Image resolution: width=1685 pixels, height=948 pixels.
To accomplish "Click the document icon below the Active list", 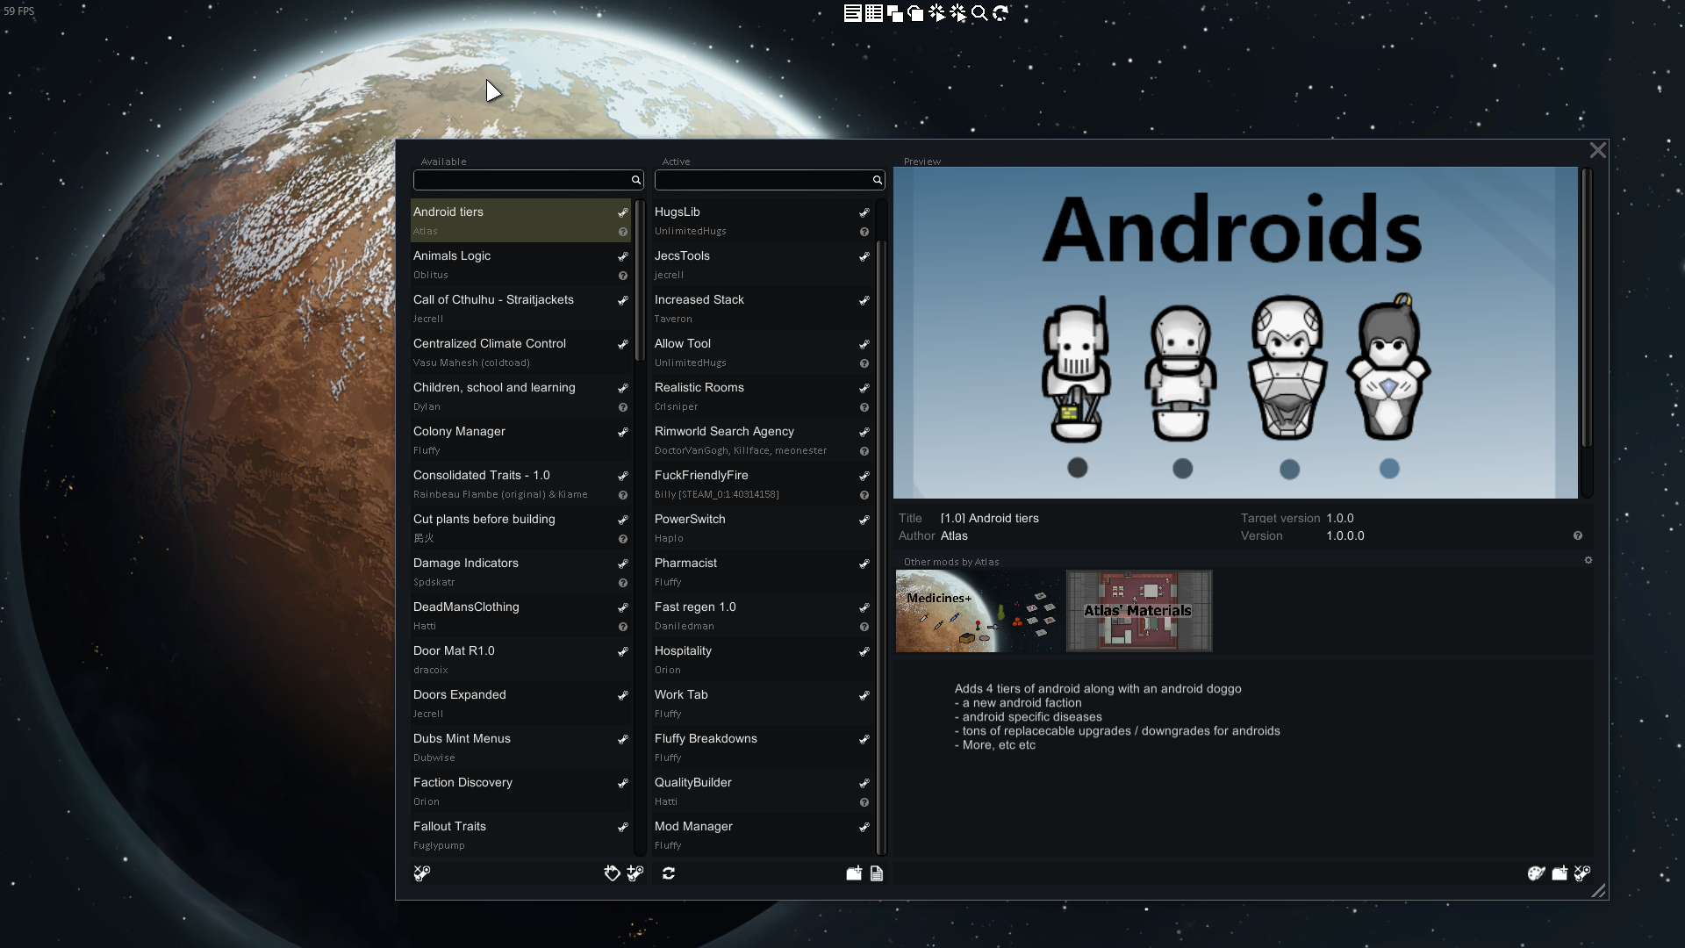I will [877, 873].
